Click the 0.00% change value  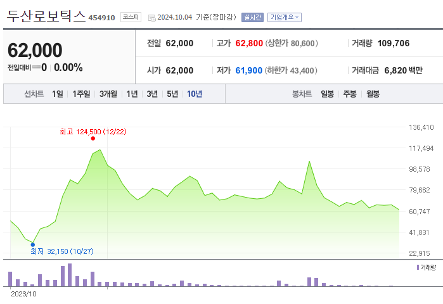pos(68,67)
